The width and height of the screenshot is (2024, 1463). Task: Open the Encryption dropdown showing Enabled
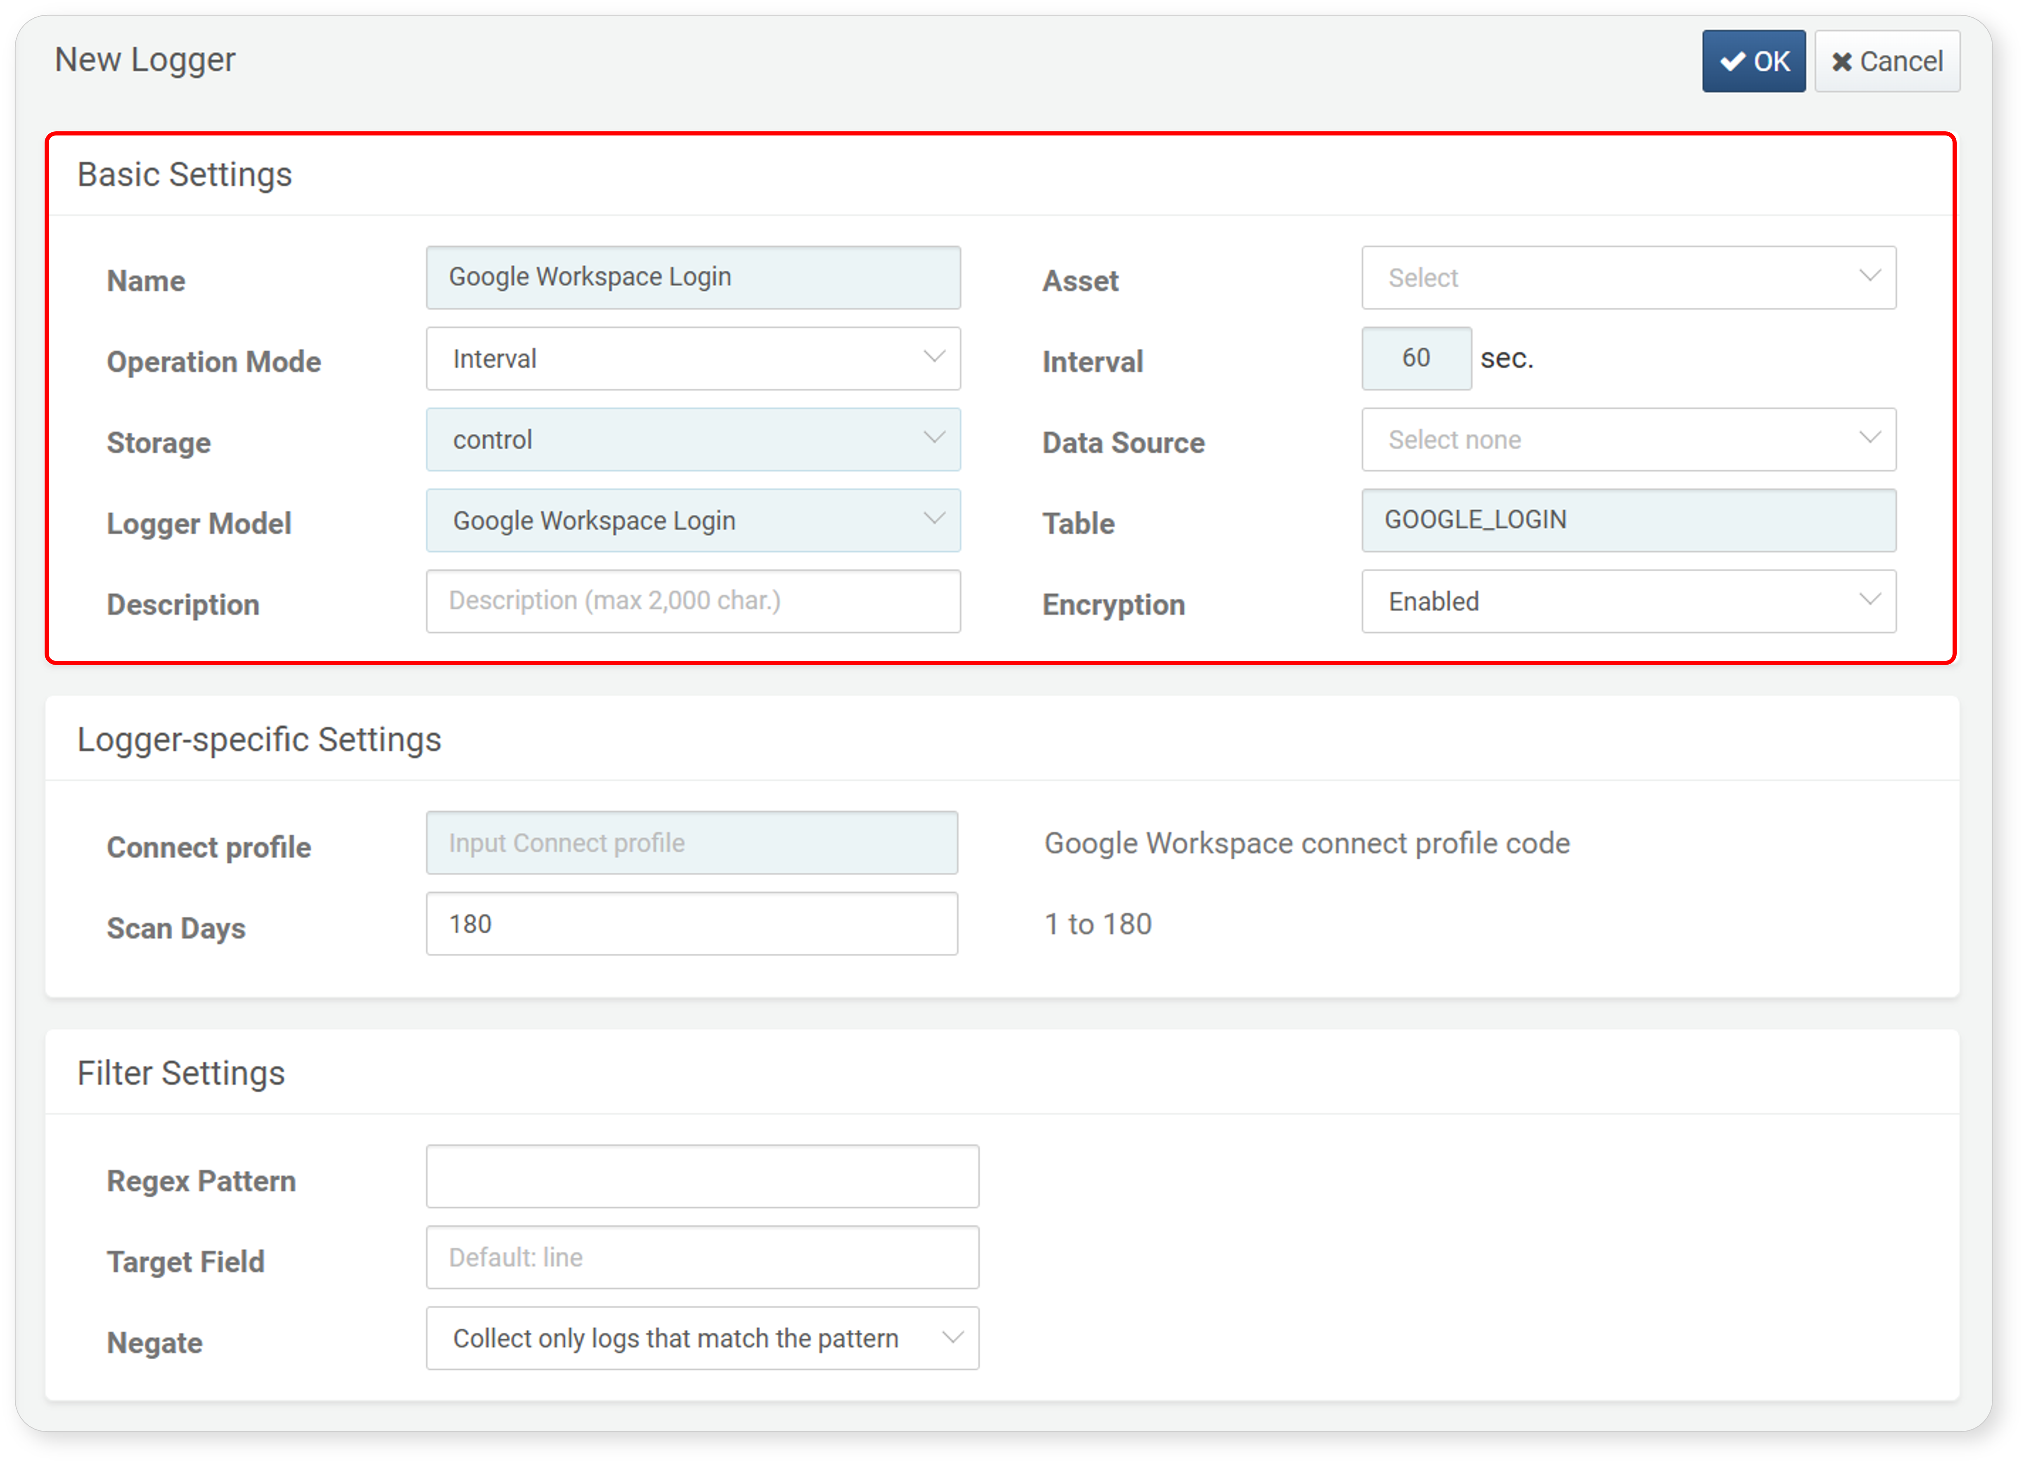tap(1629, 602)
